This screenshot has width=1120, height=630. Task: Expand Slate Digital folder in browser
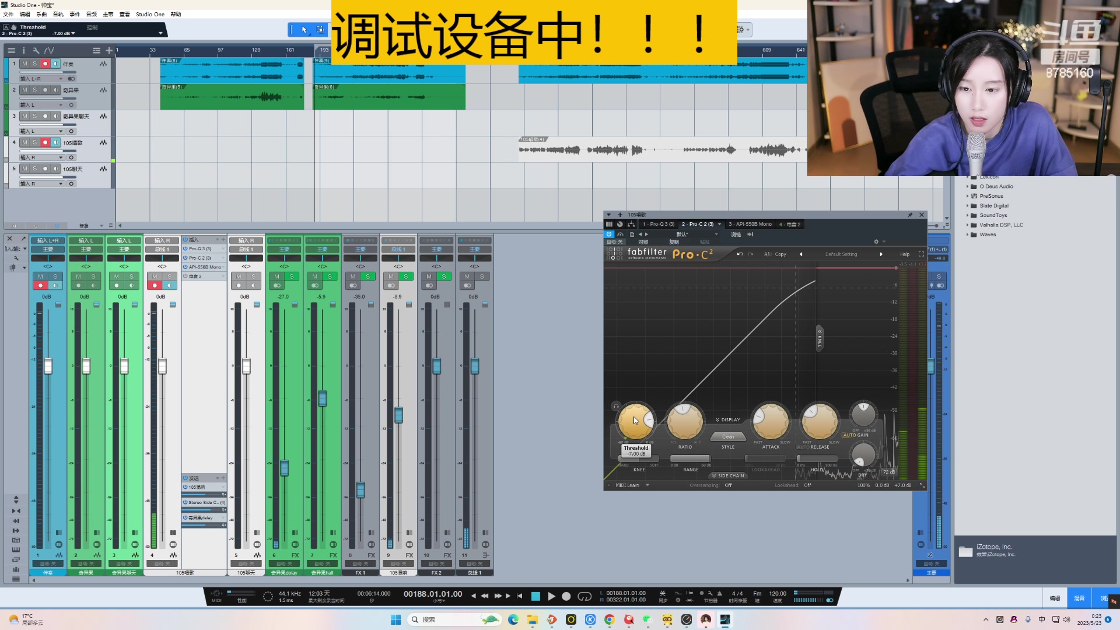point(967,206)
